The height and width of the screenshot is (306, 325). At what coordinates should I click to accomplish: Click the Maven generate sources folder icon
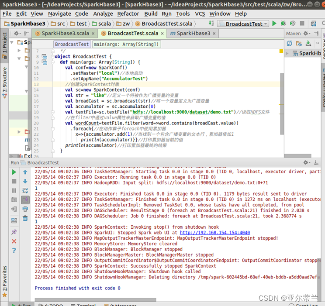click(x=299, y=43)
